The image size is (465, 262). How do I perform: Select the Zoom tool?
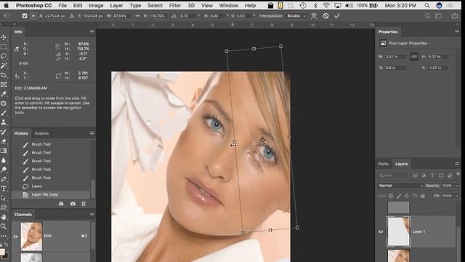tap(4, 226)
